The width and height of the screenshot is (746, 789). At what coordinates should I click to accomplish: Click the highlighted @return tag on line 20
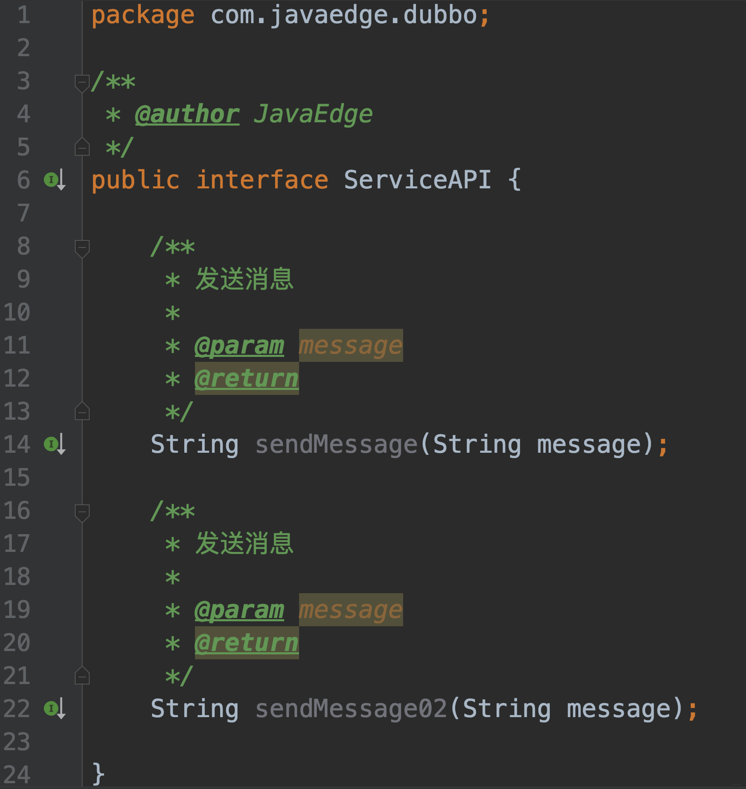pyautogui.click(x=247, y=643)
